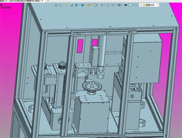Open the layer 0000 dropdown list

(157, 5)
